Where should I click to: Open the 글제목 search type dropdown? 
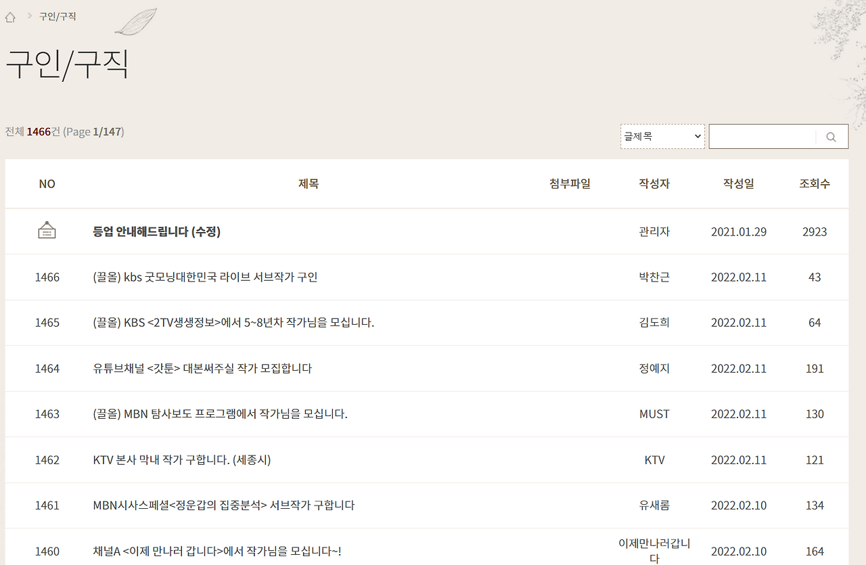tap(662, 136)
